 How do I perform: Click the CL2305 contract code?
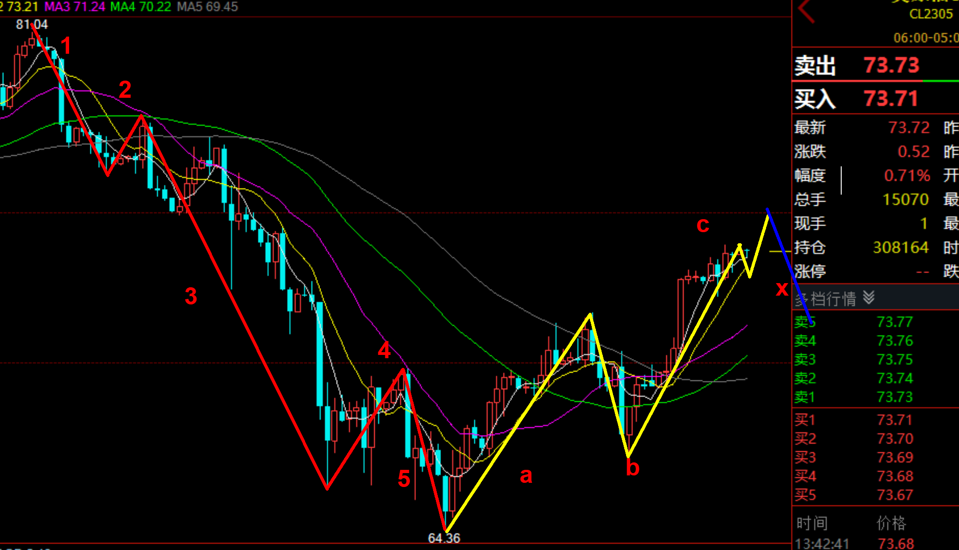coord(931,14)
